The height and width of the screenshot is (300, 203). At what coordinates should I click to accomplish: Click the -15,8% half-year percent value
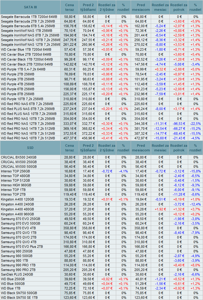pyautogui.click(x=195, y=171)
